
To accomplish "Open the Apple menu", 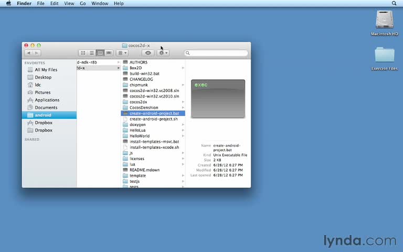I will point(8,3).
